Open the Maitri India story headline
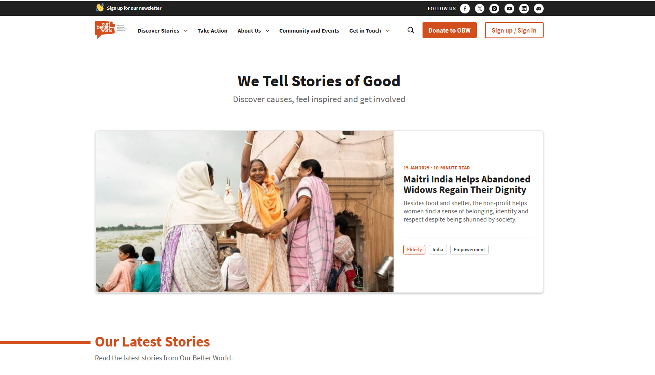This screenshot has width=655, height=375. click(x=467, y=184)
